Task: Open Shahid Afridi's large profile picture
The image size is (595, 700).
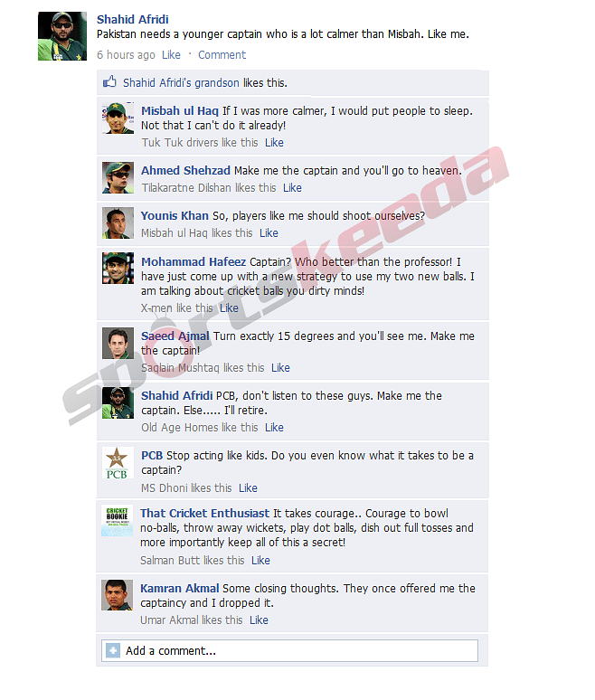Action: (62, 35)
